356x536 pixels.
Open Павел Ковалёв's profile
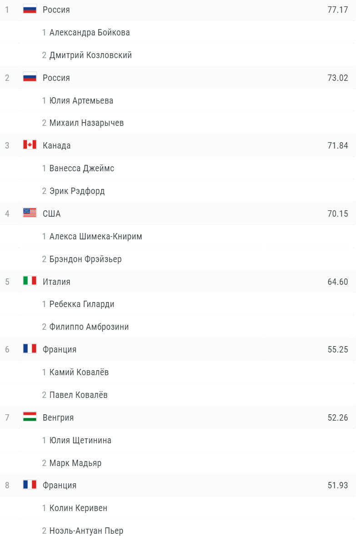point(78,395)
